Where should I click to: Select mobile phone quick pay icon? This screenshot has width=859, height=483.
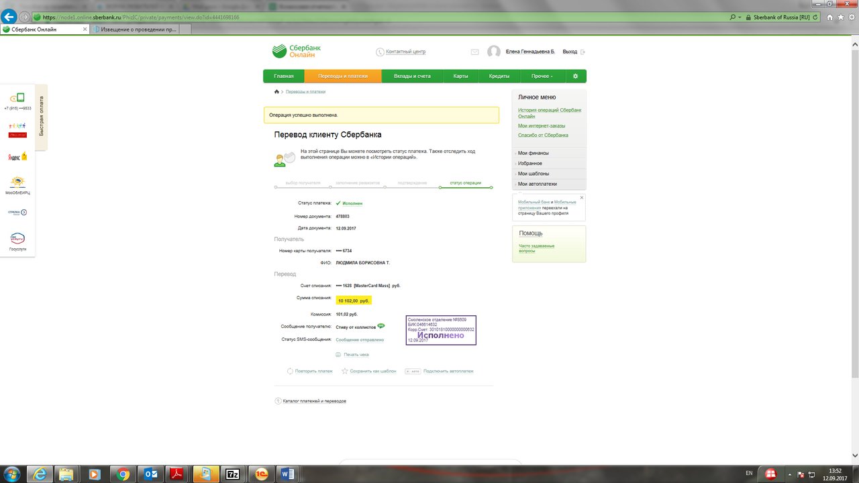tap(17, 98)
